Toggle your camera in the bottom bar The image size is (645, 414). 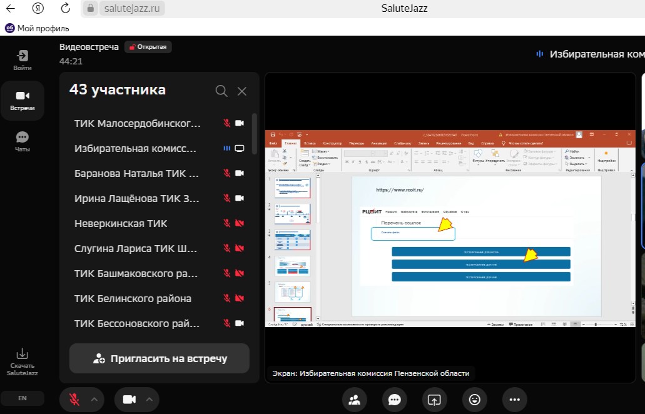tap(130, 399)
